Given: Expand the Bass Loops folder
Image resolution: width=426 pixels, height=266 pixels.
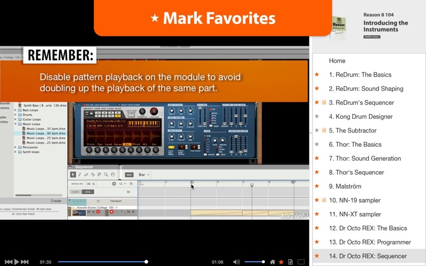Looking at the screenshot, I should tap(15, 110).
